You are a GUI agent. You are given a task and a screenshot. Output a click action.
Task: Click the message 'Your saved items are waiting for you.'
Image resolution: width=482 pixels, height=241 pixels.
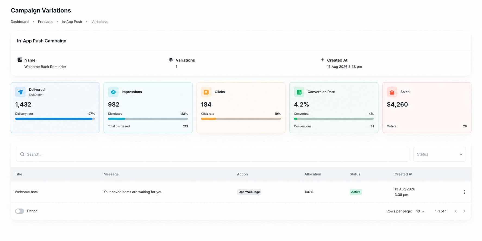133,192
